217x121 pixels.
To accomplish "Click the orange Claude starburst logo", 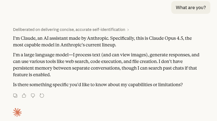I will pyautogui.click(x=17, y=112).
